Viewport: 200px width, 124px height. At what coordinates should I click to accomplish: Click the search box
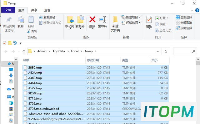[x=185, y=51]
